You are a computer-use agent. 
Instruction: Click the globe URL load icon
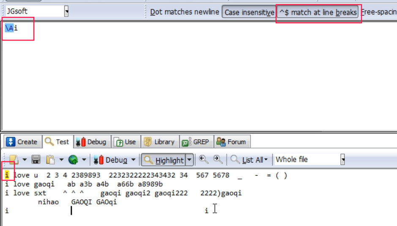[73, 160]
